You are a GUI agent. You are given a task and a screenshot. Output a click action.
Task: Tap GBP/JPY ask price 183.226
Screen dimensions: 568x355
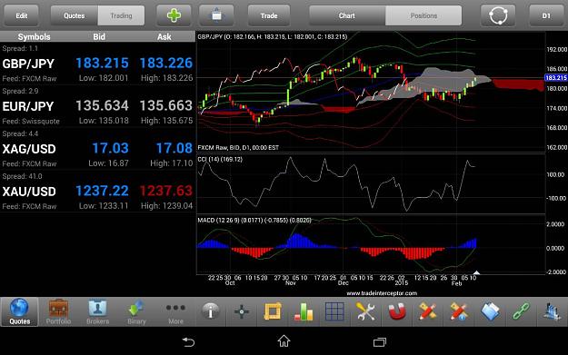(x=166, y=63)
